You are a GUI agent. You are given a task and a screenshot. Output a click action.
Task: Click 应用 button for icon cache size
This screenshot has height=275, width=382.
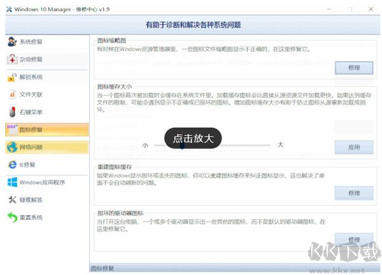[354, 147]
